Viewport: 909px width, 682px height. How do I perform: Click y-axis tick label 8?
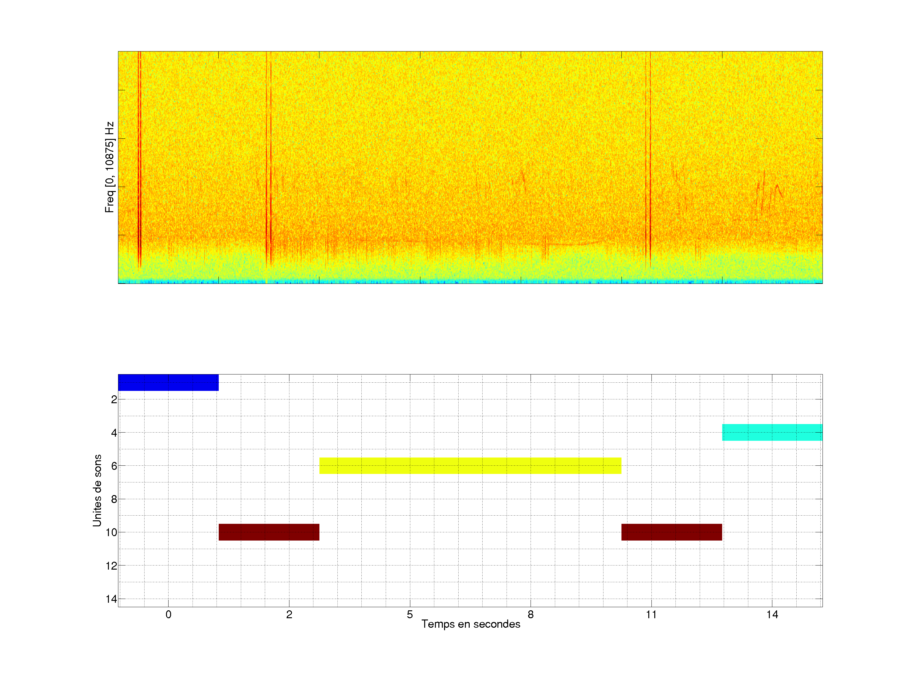[114, 499]
